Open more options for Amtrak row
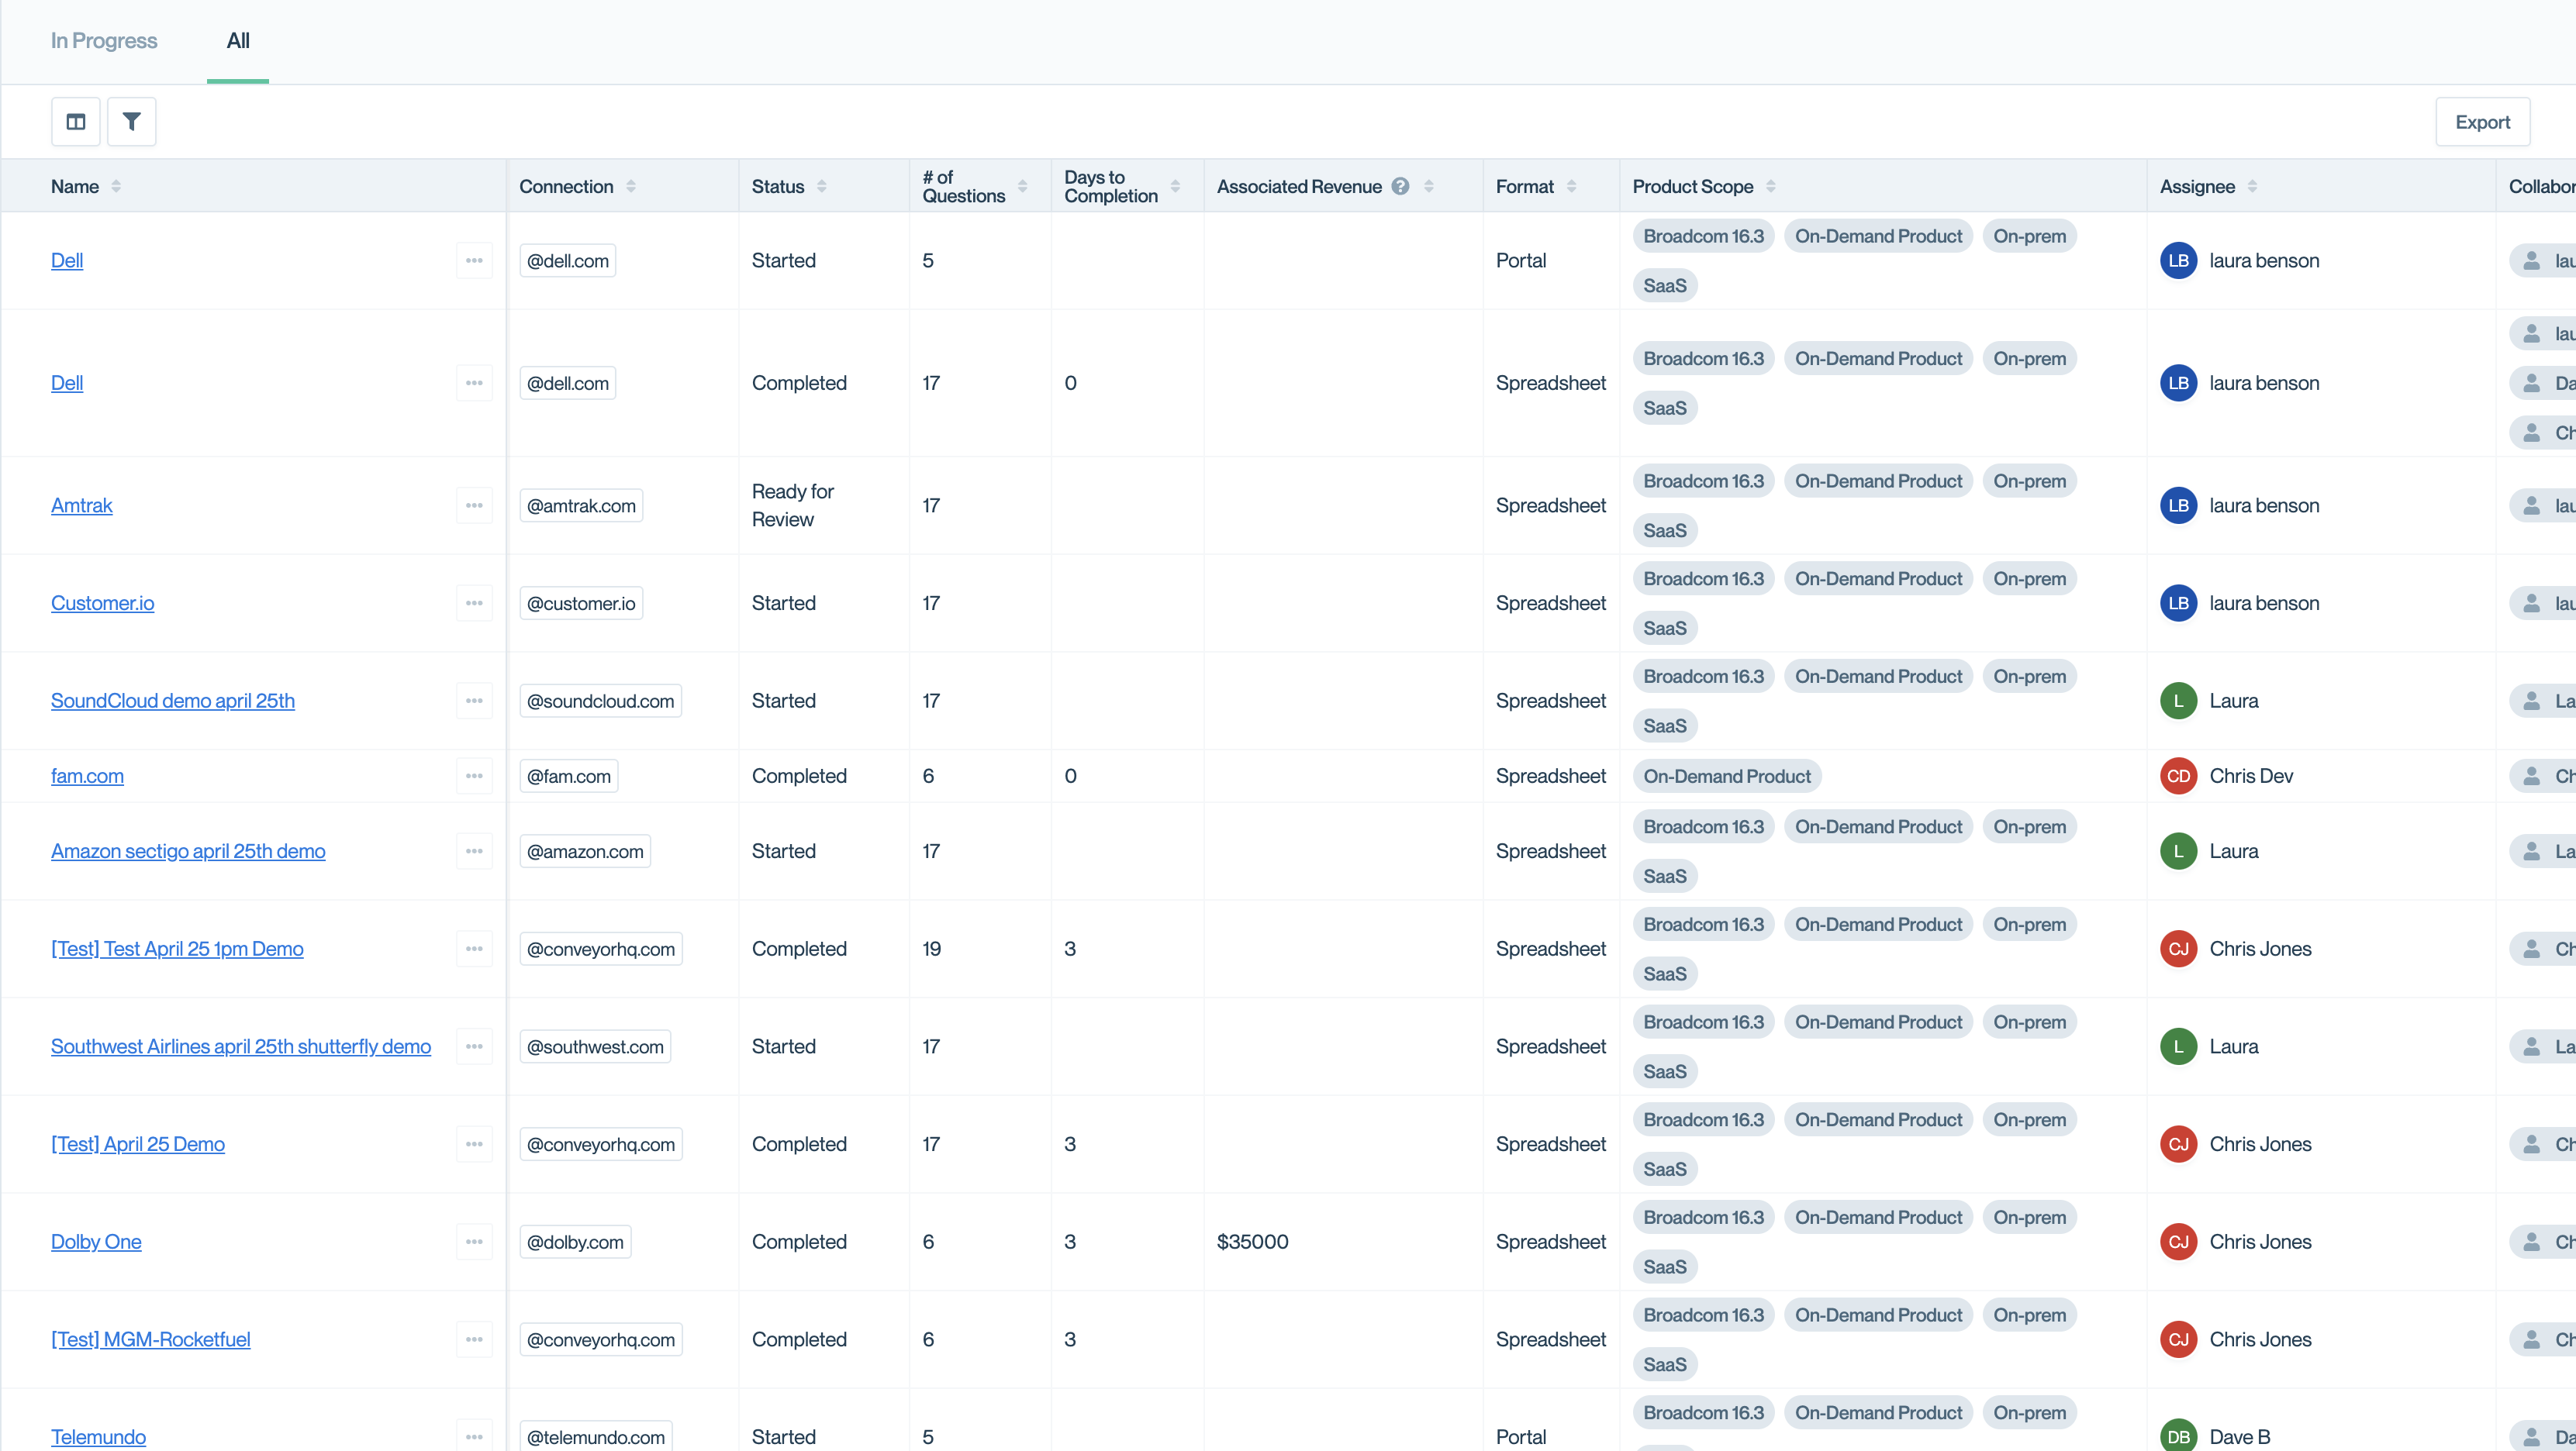The width and height of the screenshot is (2576, 1451). point(474,505)
